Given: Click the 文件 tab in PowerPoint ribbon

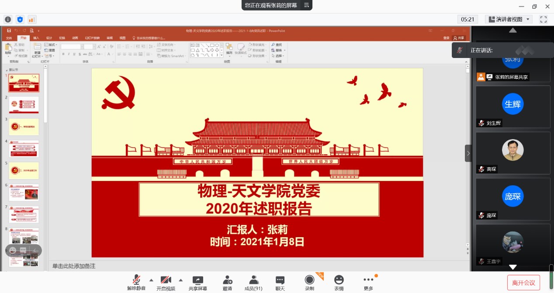Looking at the screenshot, I should [x=9, y=38].
